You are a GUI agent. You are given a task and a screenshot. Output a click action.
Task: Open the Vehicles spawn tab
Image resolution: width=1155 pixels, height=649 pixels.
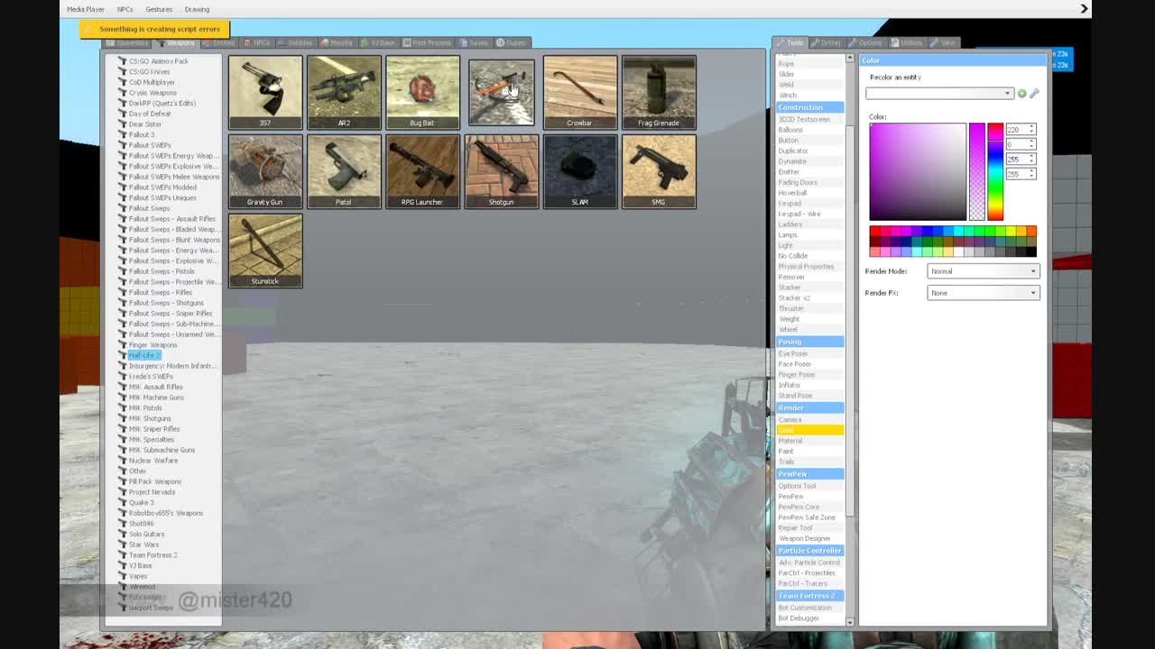(x=296, y=42)
